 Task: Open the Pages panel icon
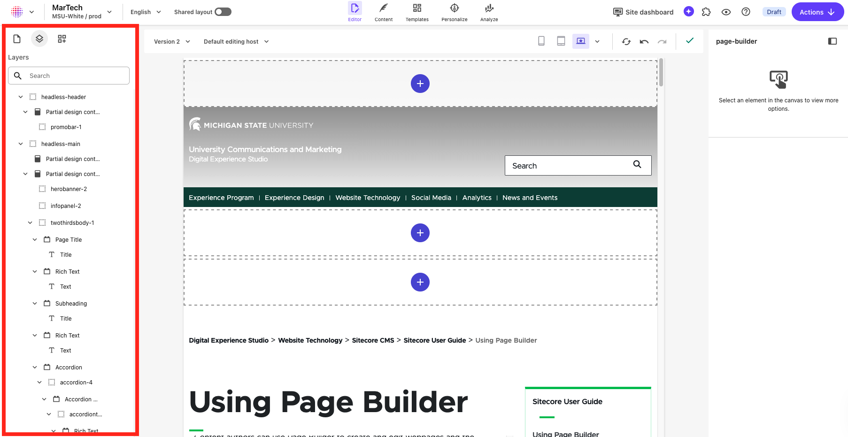point(17,39)
